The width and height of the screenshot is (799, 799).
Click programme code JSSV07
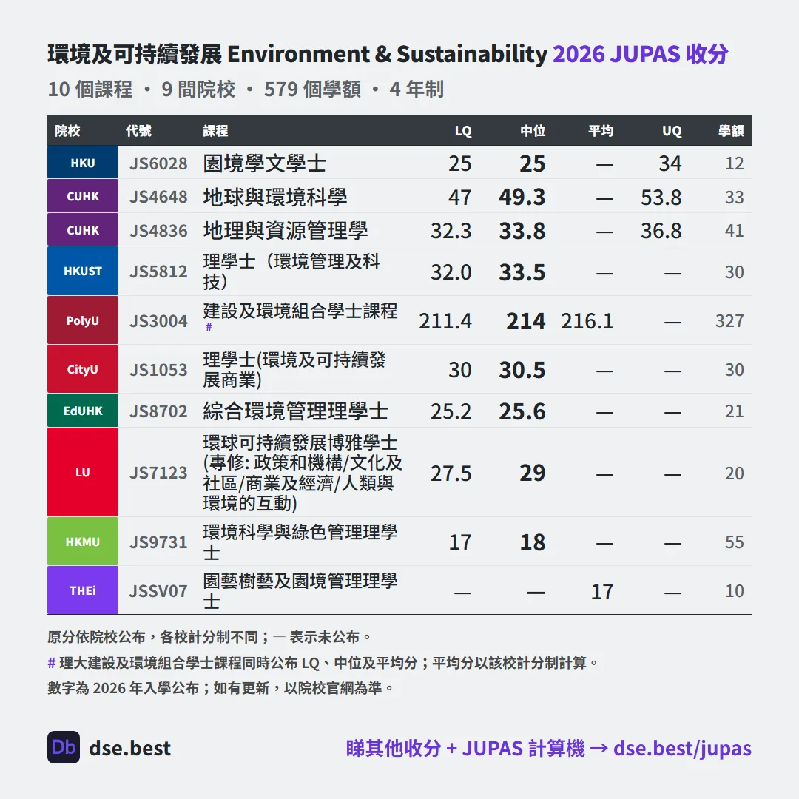click(158, 592)
